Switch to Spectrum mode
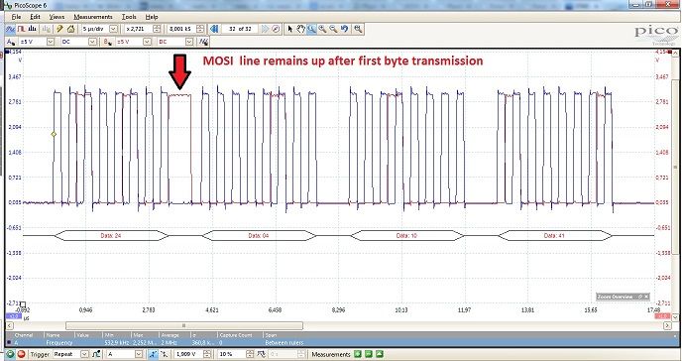The height and width of the screenshot is (361, 682). (x=32, y=29)
